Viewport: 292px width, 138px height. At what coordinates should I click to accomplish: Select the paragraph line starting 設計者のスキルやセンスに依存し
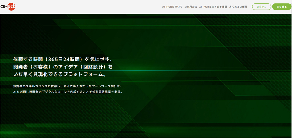pyautogui.click(x=67, y=86)
